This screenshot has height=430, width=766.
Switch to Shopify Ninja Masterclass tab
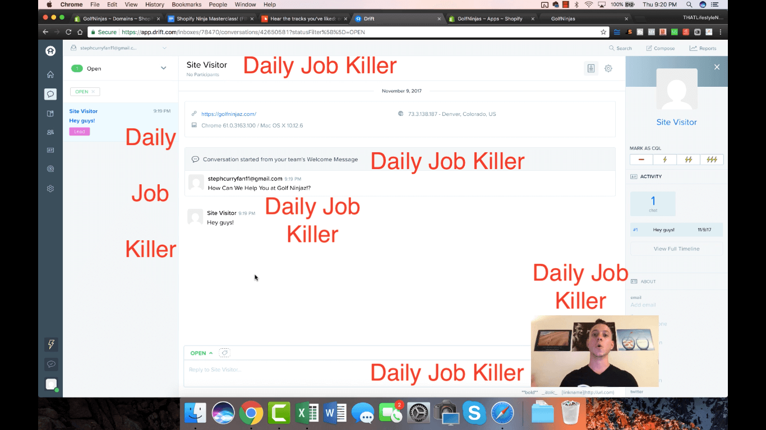click(210, 18)
